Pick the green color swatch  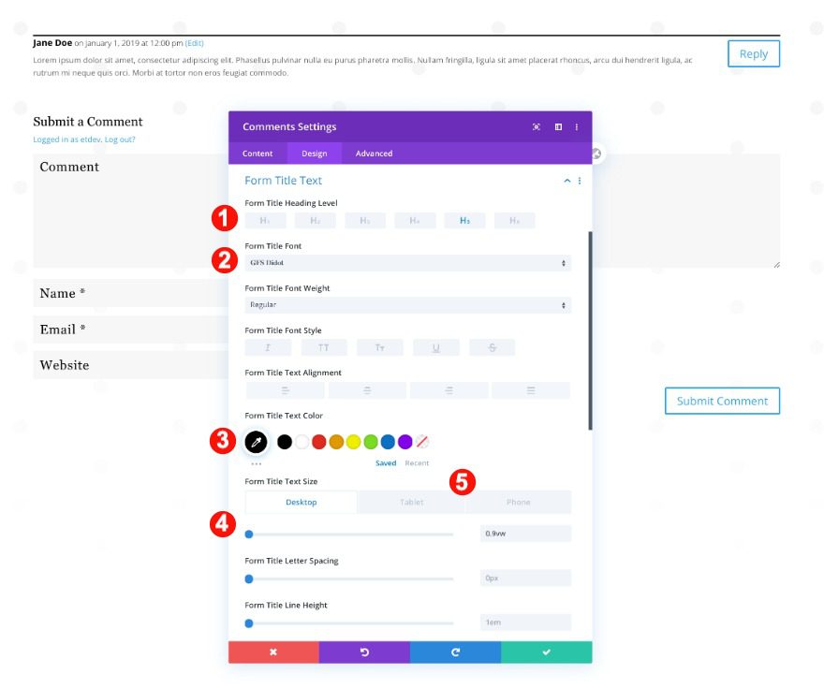click(x=371, y=442)
